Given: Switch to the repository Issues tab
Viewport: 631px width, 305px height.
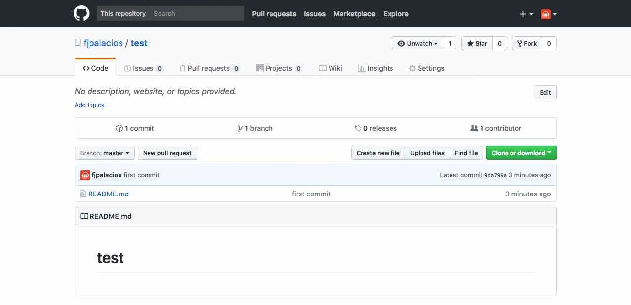Looking at the screenshot, I should [144, 68].
